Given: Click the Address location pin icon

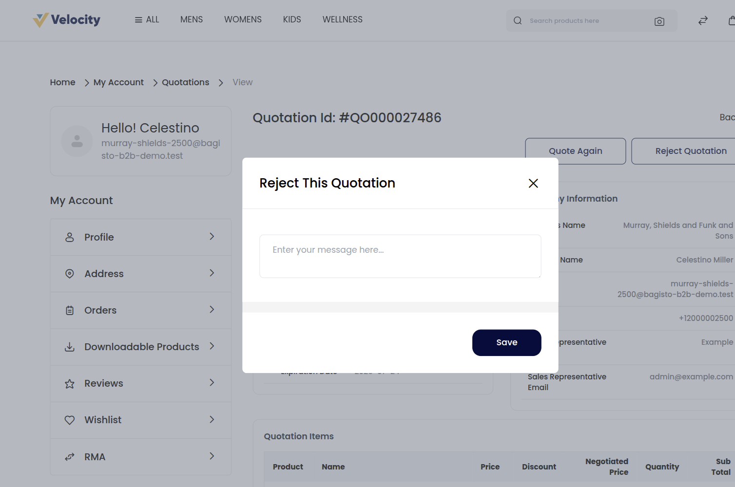Looking at the screenshot, I should [70, 274].
